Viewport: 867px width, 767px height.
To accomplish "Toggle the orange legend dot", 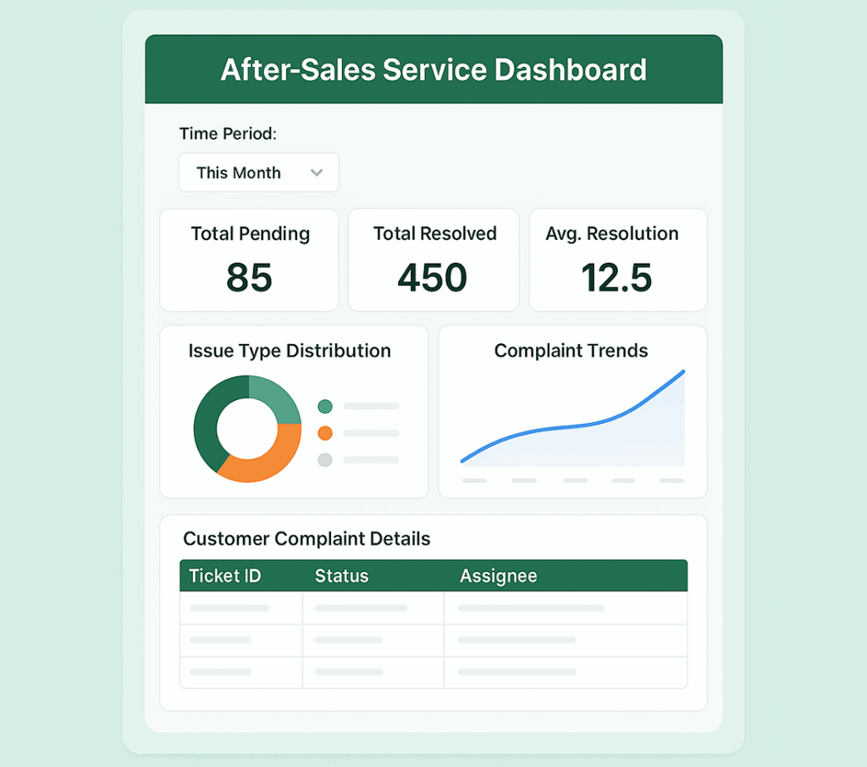I will (325, 433).
